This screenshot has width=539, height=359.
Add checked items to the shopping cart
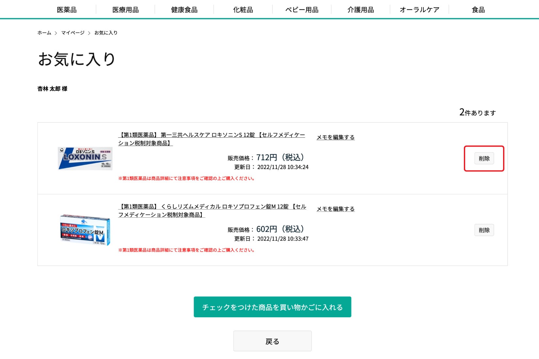(x=272, y=307)
